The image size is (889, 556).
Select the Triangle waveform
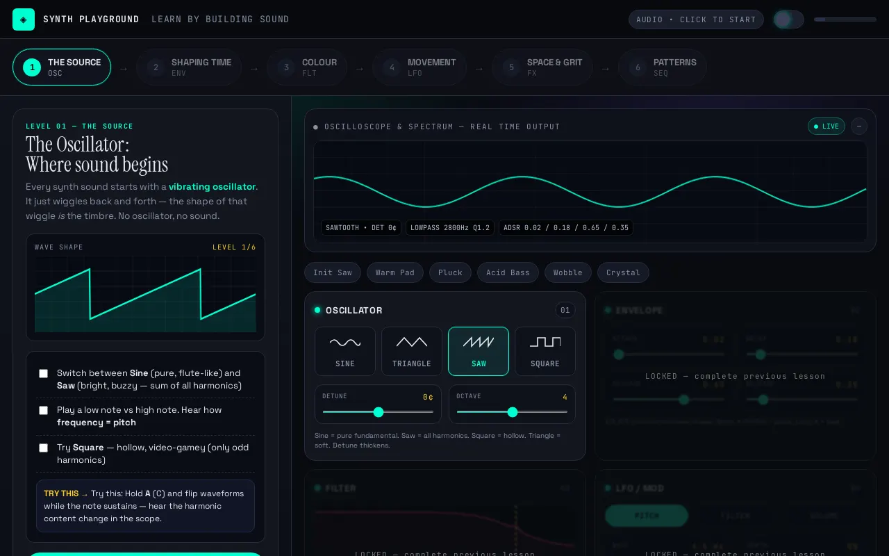pos(412,351)
